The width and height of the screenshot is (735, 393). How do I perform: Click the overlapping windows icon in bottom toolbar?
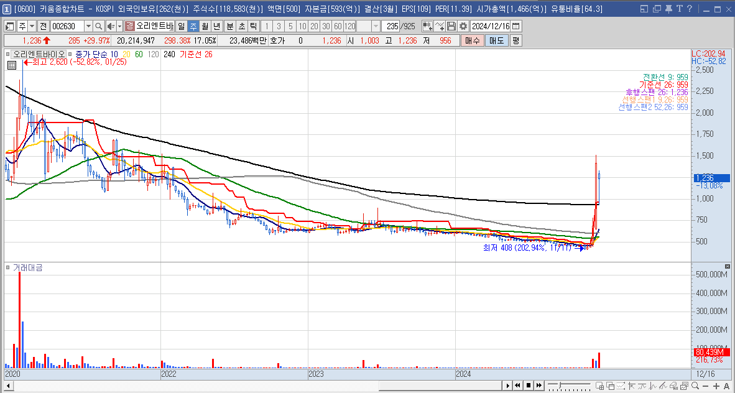610,386
